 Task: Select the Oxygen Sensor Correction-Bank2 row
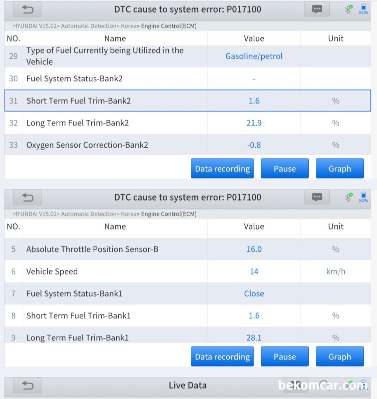pyautogui.click(x=188, y=145)
